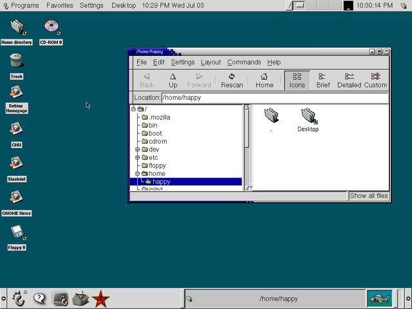Image resolution: width=412 pixels, height=309 pixels.
Task: Switch to Detailed view
Action: [349, 80]
